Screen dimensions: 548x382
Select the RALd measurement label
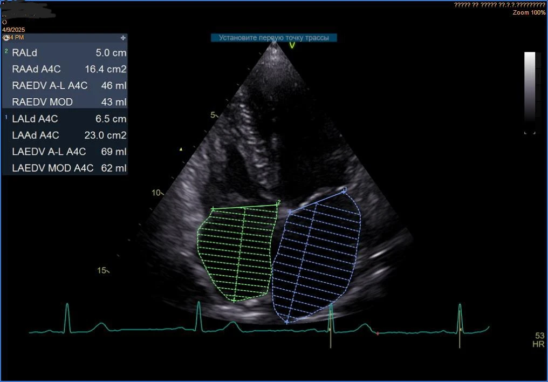pos(24,53)
